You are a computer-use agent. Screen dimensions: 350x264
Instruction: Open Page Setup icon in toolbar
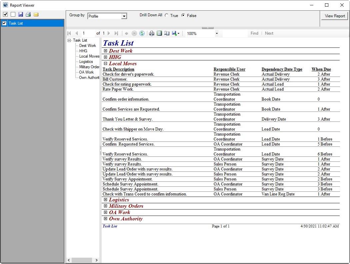pyautogui.click(x=167, y=33)
